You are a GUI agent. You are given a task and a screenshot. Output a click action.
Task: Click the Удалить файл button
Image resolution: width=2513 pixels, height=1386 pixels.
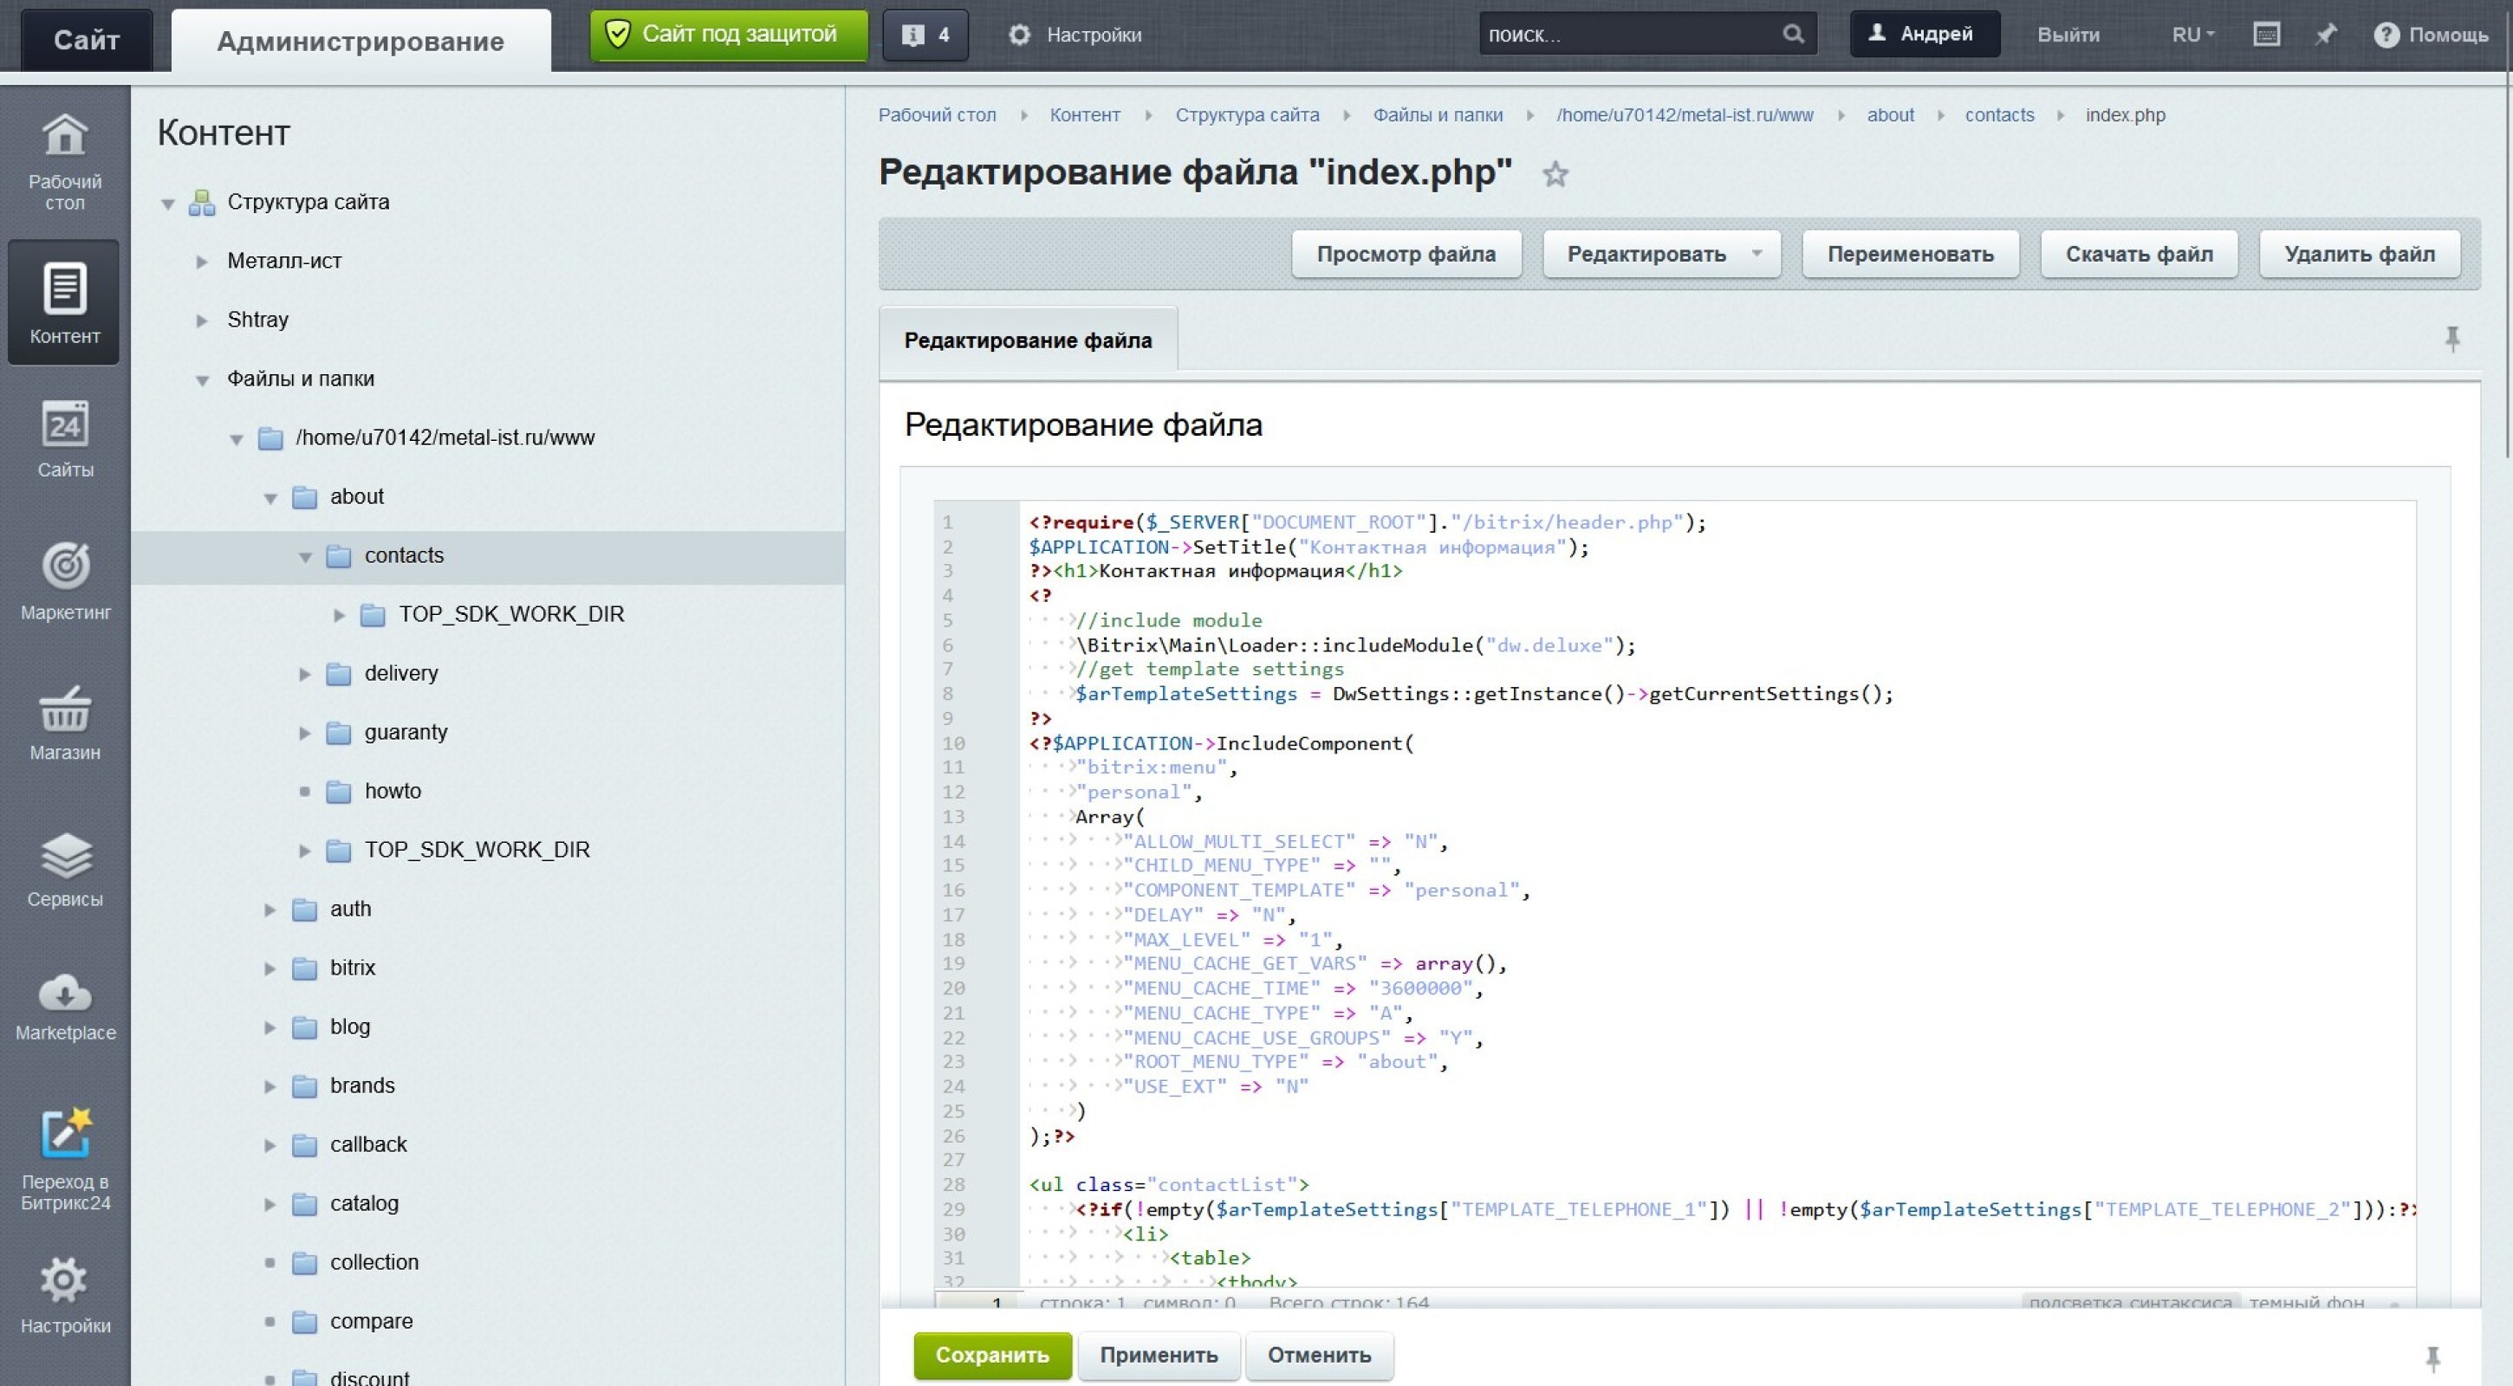click(x=2359, y=255)
